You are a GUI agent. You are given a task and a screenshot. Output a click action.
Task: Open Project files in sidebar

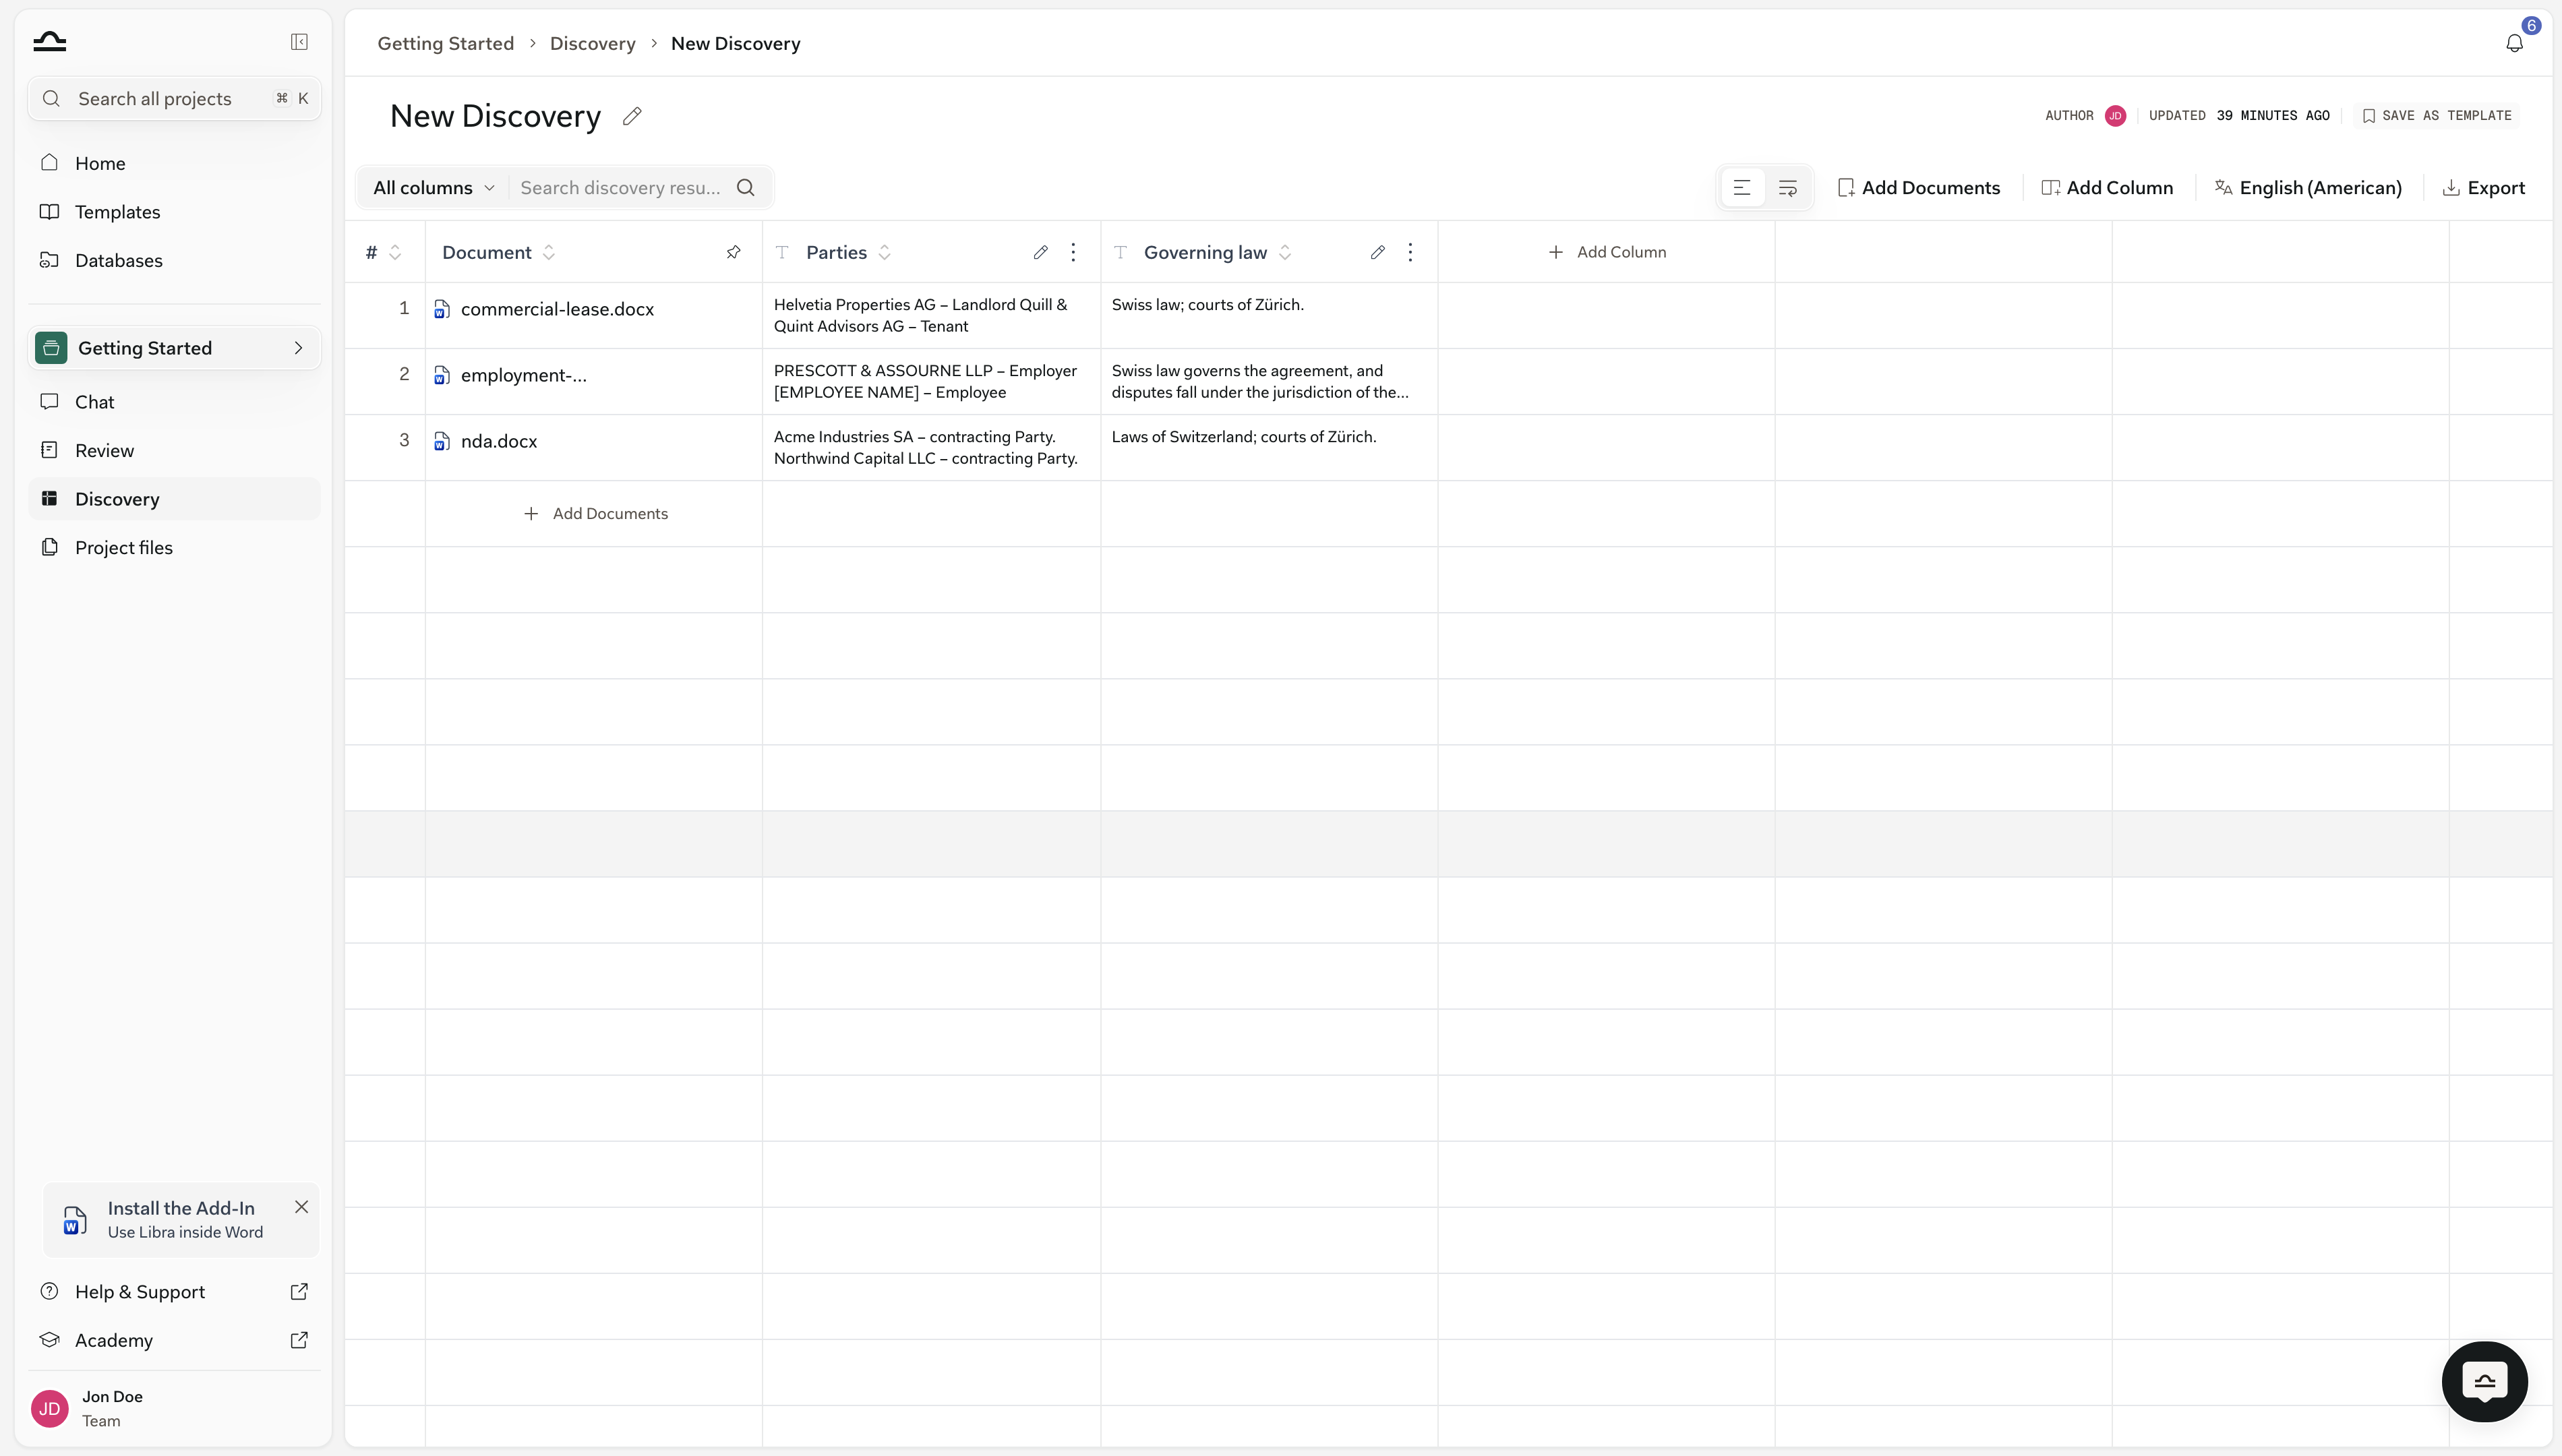pos(174,548)
